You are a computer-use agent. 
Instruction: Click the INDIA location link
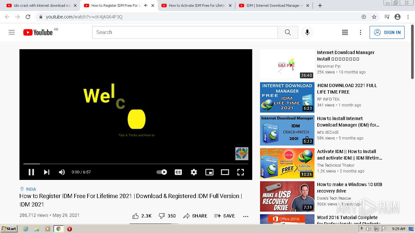(x=31, y=189)
